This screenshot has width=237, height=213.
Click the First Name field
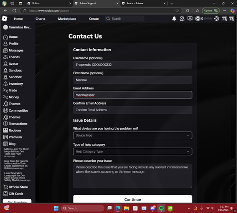133,80
